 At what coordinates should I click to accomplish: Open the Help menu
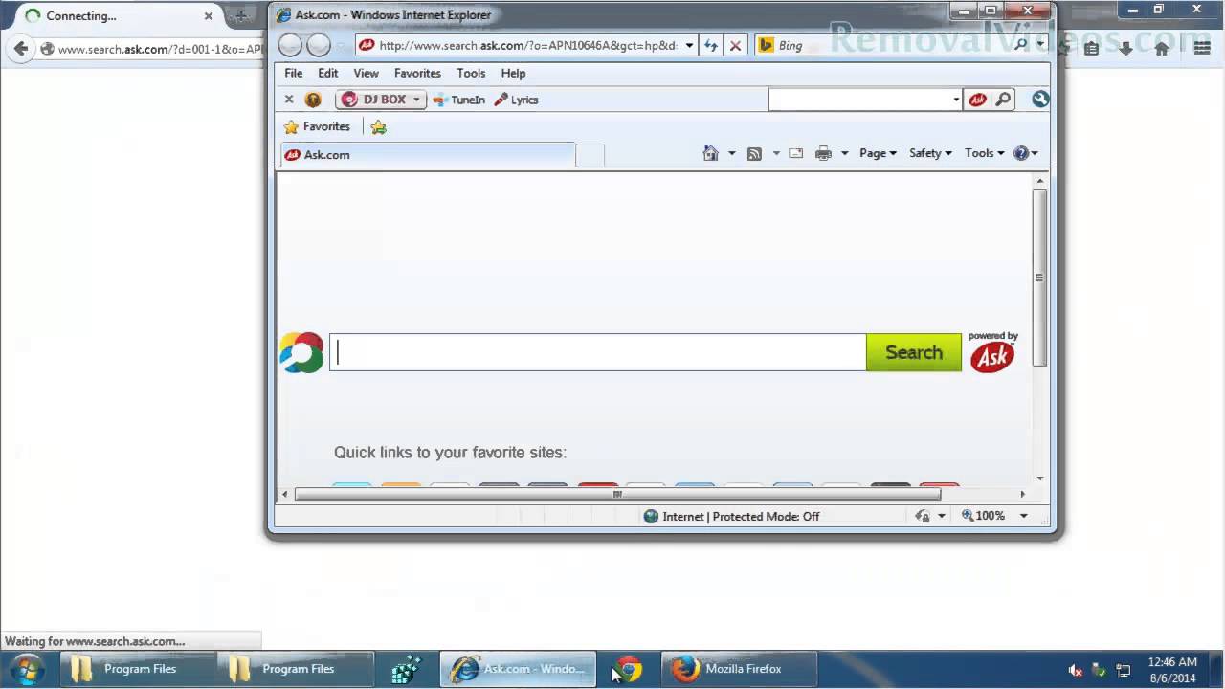513,73
